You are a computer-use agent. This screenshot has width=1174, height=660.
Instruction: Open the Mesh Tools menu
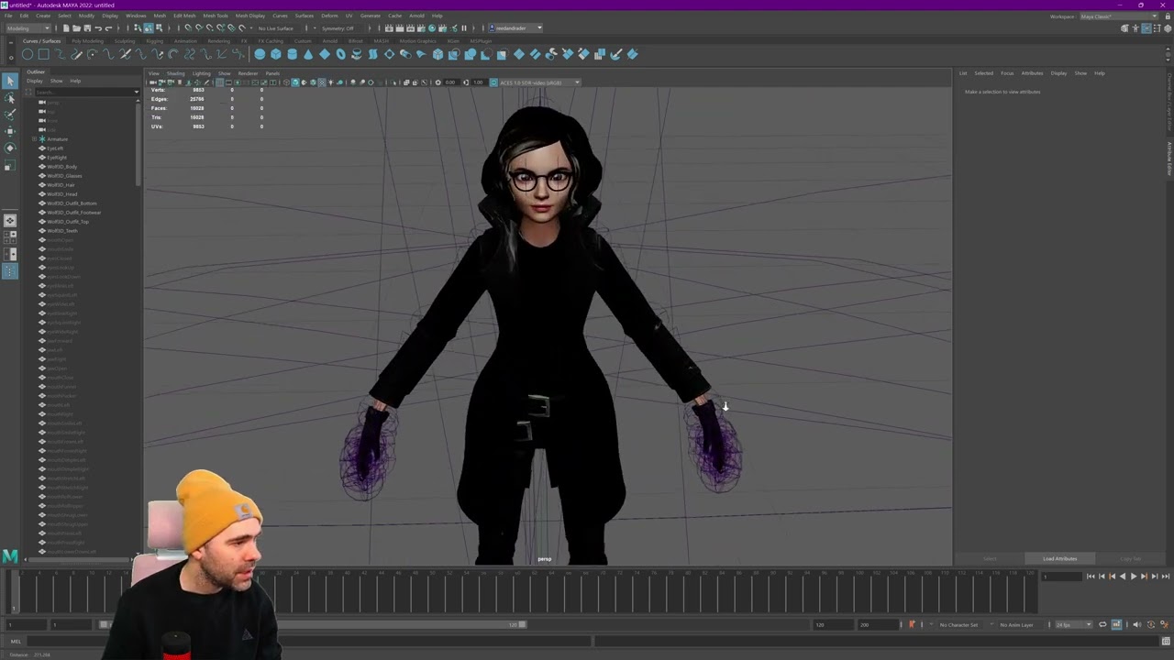216,16
